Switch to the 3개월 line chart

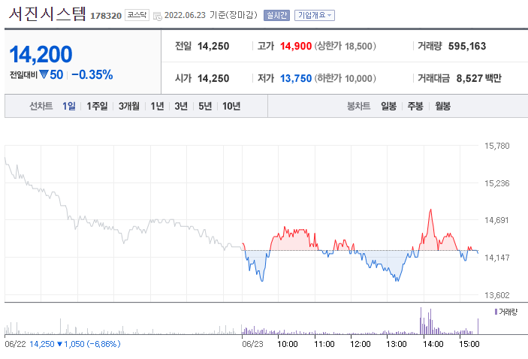(129, 106)
